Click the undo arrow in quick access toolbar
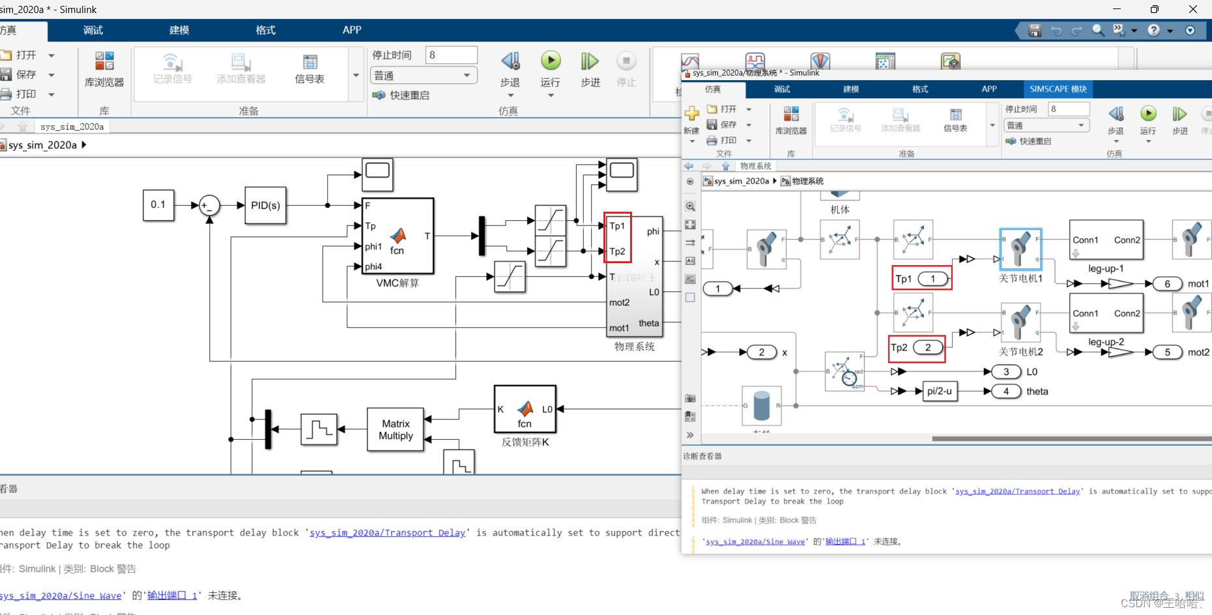This screenshot has width=1212, height=615. click(1056, 30)
